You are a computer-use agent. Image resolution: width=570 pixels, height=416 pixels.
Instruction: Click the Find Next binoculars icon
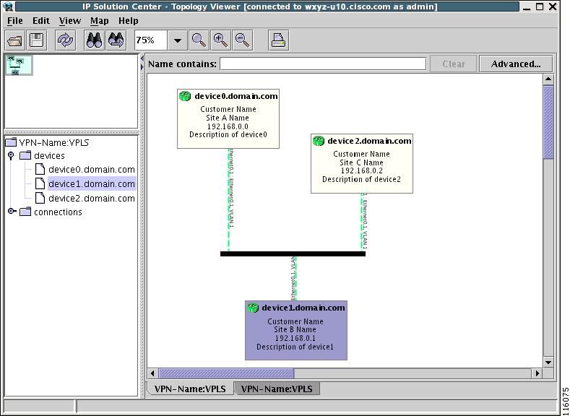[x=116, y=40]
